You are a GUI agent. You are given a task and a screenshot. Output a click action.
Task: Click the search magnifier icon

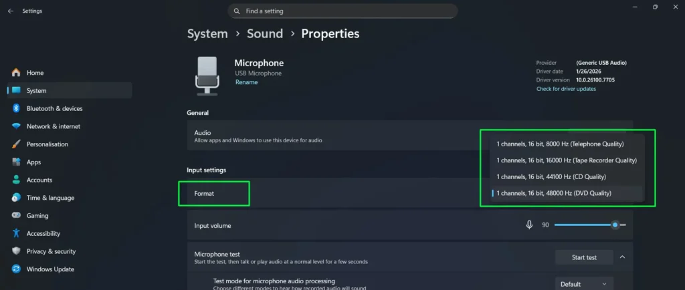pos(237,11)
